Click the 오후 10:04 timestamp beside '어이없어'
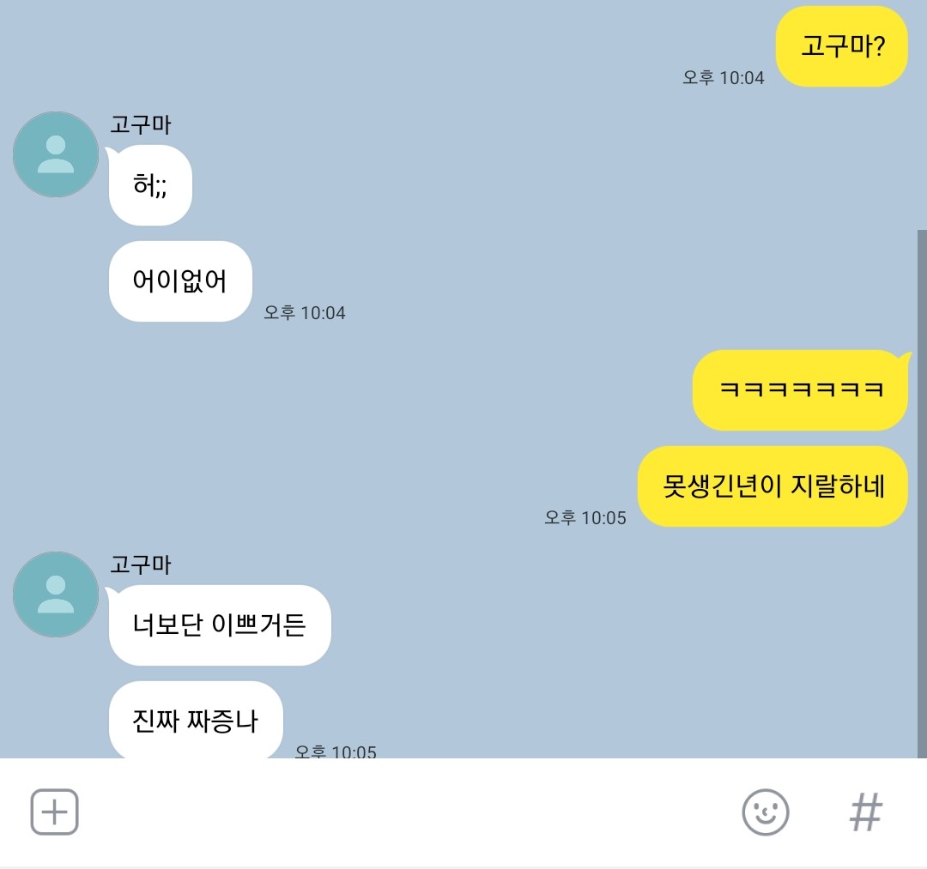Viewport: 927px width, 869px height. [305, 312]
